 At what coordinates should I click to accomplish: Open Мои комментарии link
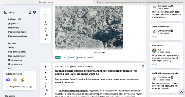(x=18, y=32)
